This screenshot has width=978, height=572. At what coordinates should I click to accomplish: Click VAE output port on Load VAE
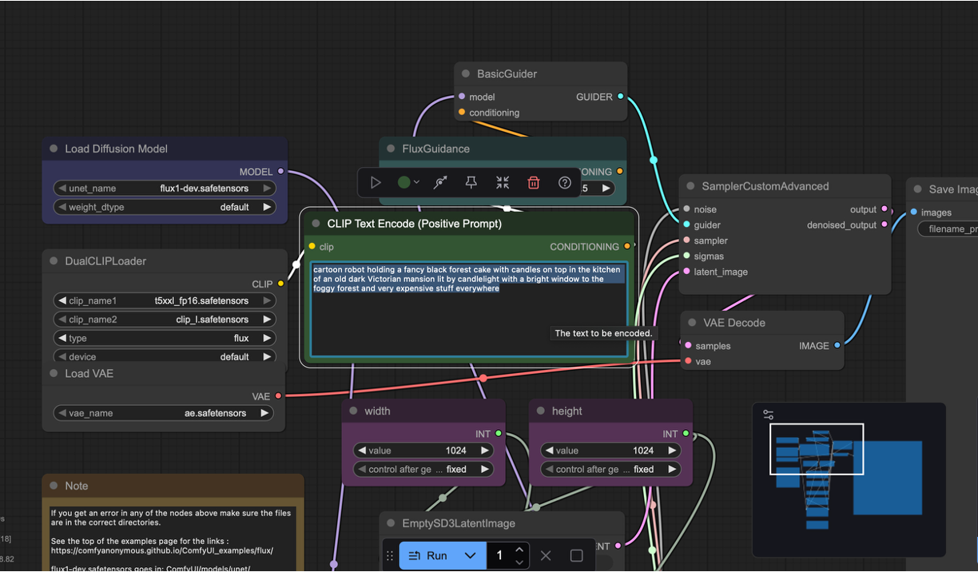click(x=278, y=396)
